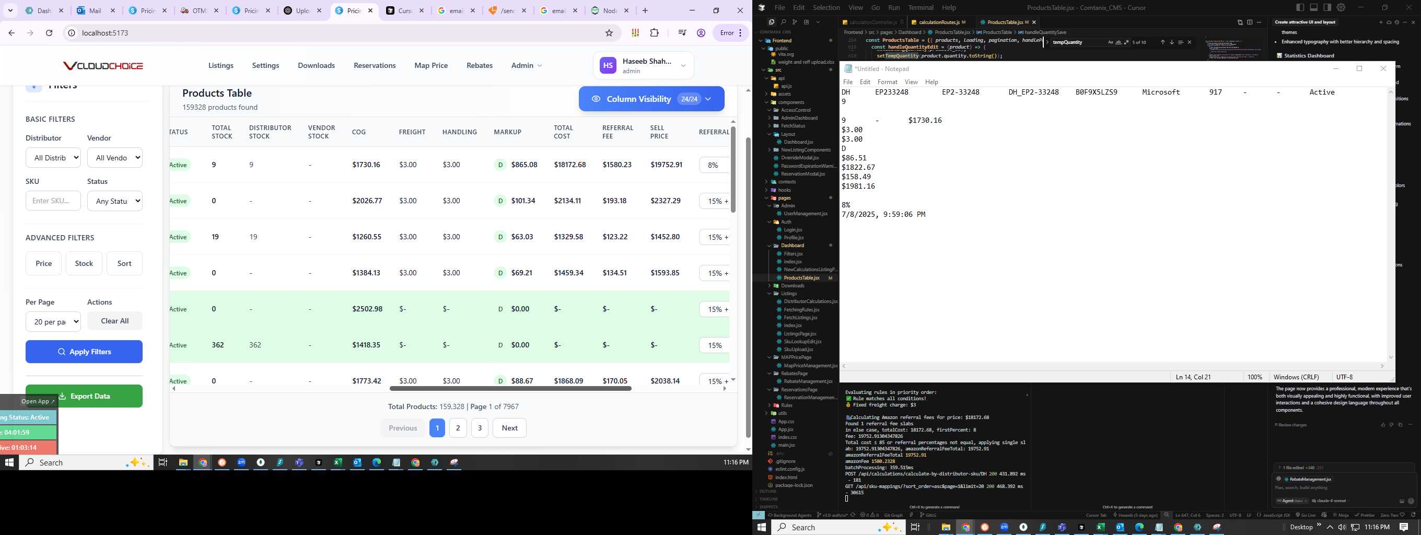Viewport: 1421px width, 535px height.
Task: Click the Next page button
Action: tap(509, 427)
